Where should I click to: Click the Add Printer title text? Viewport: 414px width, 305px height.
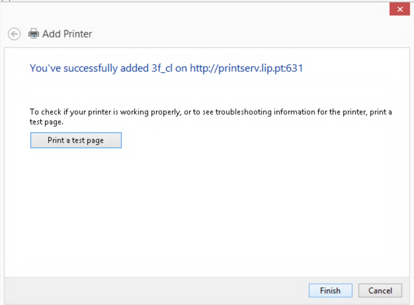pos(67,34)
